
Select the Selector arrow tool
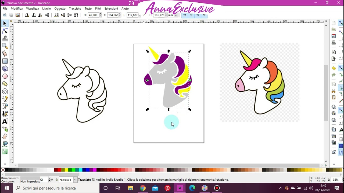pos(5,24)
